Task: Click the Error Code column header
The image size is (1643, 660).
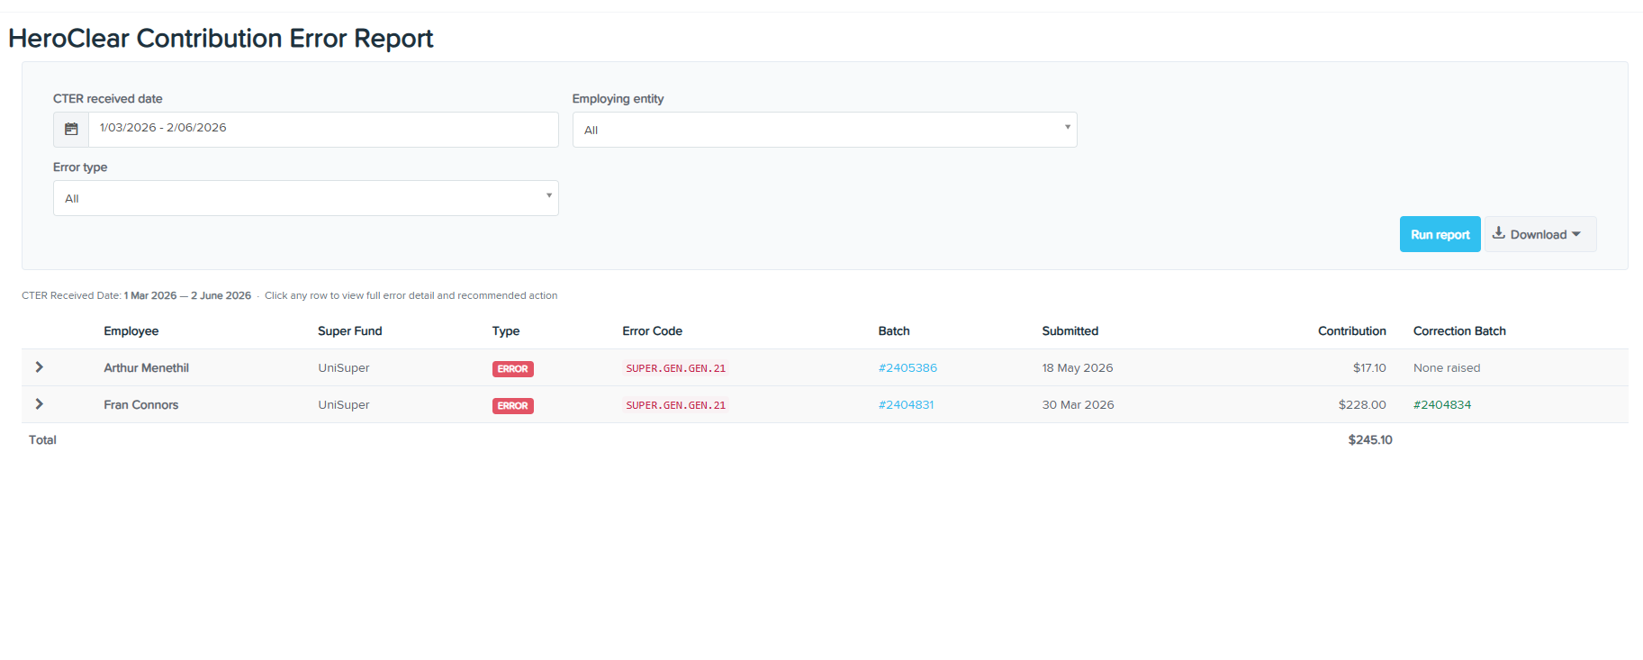Action: coord(653,331)
